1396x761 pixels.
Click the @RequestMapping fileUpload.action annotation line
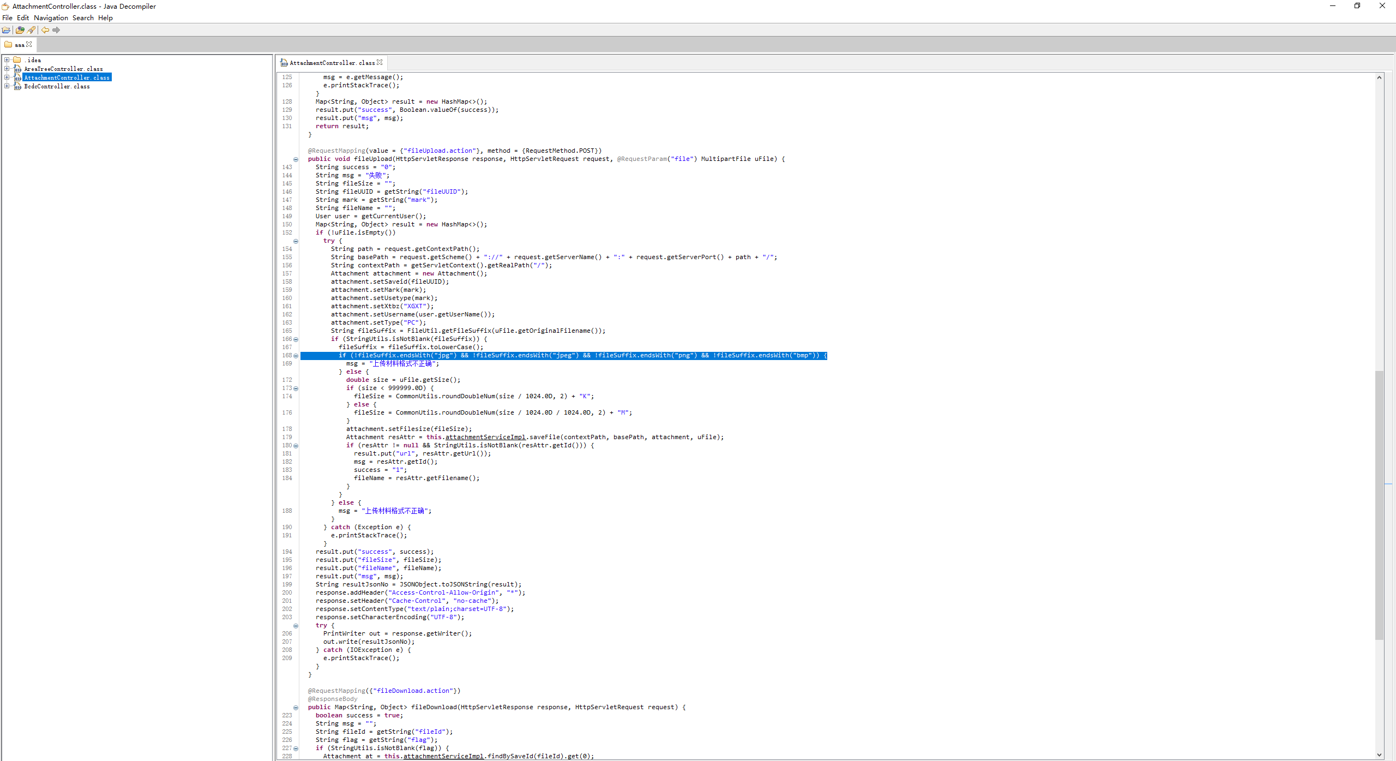tap(455, 151)
